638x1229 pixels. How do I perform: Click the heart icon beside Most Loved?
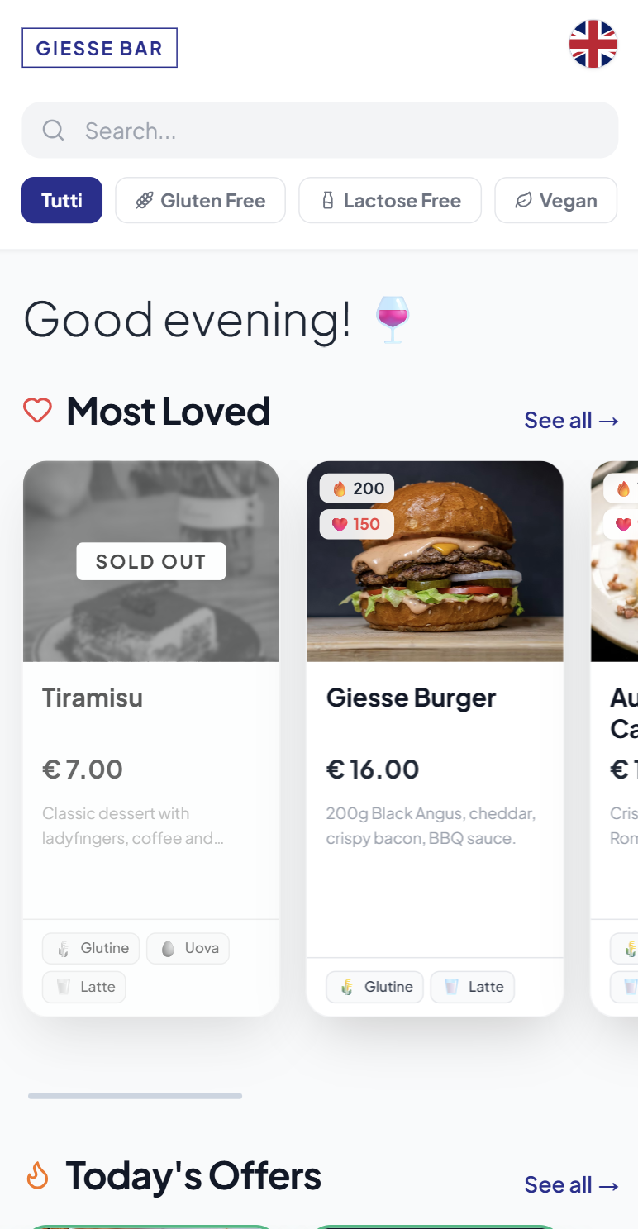pos(37,411)
